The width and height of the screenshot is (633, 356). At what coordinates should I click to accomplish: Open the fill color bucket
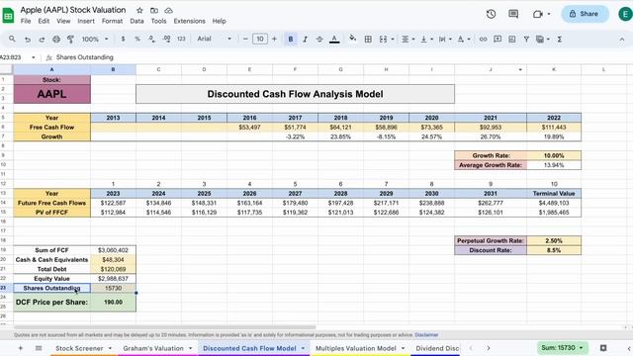pyautogui.click(x=352, y=39)
